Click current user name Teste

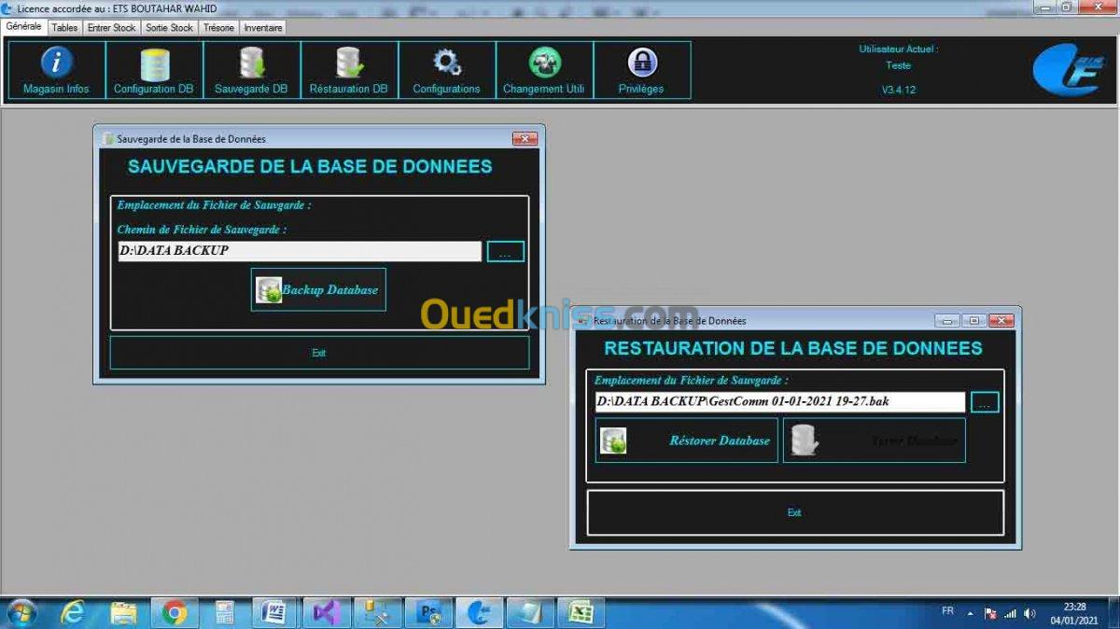(x=898, y=65)
